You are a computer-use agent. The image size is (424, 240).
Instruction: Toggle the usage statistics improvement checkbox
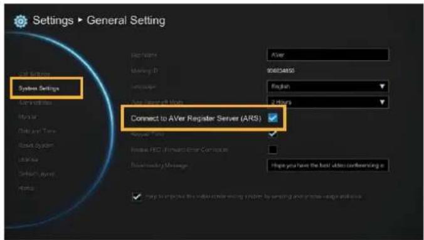coord(137,197)
